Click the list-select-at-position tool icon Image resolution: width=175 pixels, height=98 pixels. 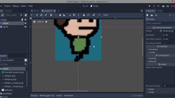click(51, 15)
